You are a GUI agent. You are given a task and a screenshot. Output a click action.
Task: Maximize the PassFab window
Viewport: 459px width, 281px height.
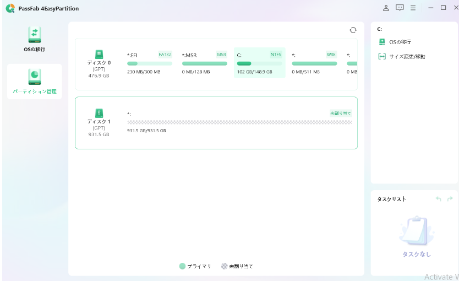click(444, 8)
